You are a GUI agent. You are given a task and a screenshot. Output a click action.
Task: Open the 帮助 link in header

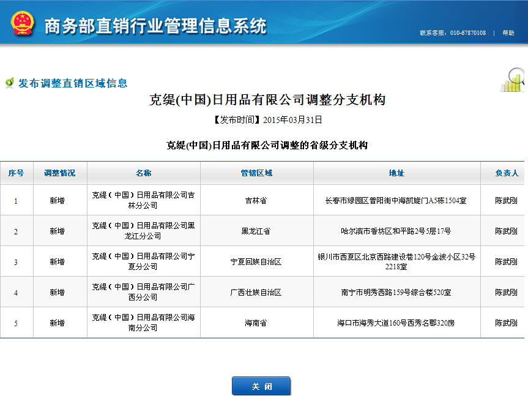[508, 33]
